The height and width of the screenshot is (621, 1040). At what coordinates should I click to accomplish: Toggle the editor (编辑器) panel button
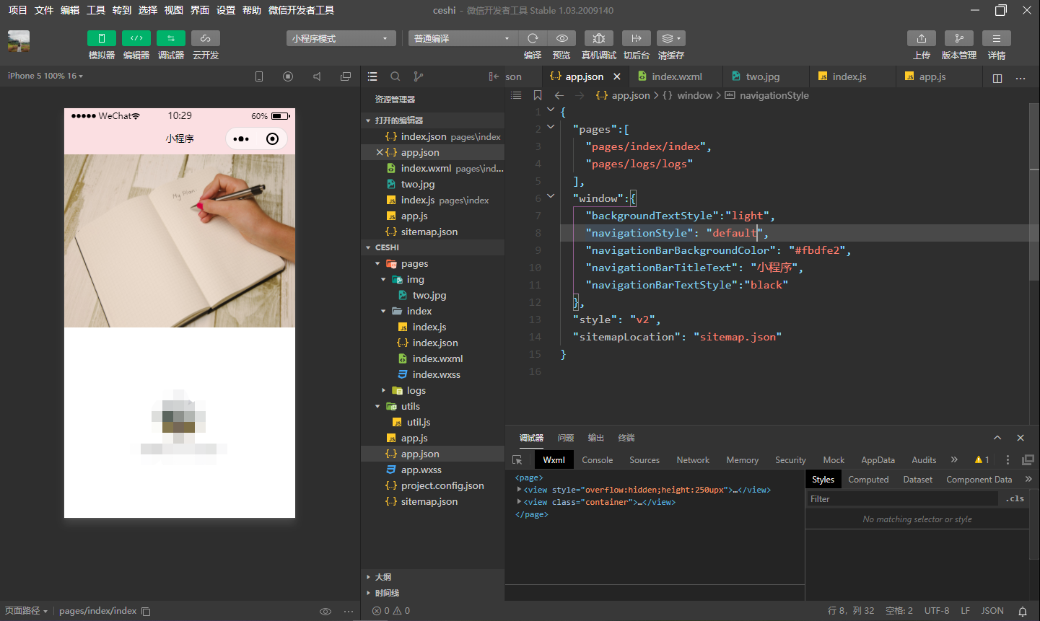click(x=136, y=38)
